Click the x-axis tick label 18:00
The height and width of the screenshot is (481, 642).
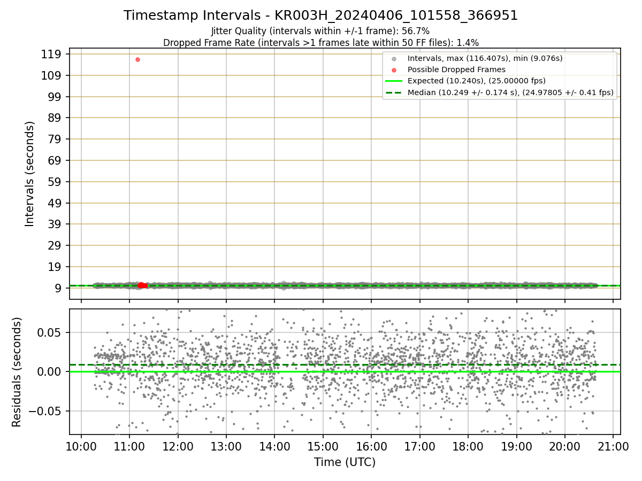tap(468, 446)
